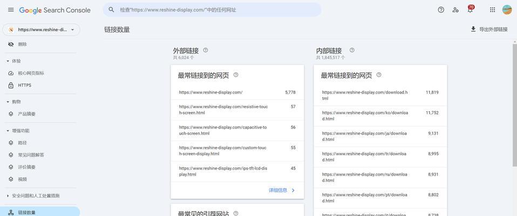Viewport: 517px width, 216px height.
Task: Click the layers icon beside 路径
Action: (11, 143)
